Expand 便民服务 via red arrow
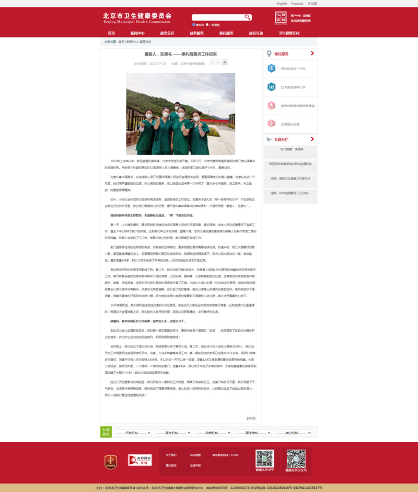Image resolution: width=418 pixels, height=492 pixels. [x=312, y=53]
